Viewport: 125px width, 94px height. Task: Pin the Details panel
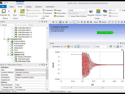(42, 65)
